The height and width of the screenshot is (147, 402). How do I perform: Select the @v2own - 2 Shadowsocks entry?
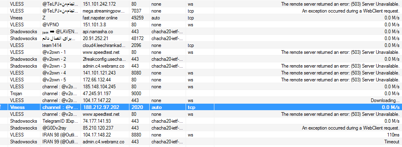pyautogui.click(x=201, y=59)
